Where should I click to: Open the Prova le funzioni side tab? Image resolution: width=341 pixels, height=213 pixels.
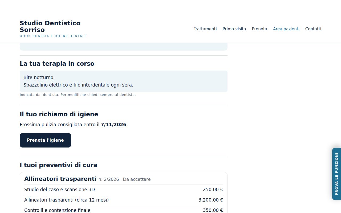point(336,174)
